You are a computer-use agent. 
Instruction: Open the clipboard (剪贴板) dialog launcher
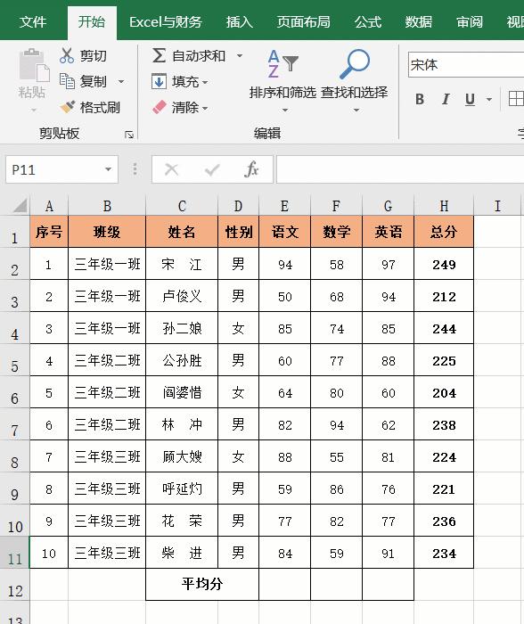point(129,135)
